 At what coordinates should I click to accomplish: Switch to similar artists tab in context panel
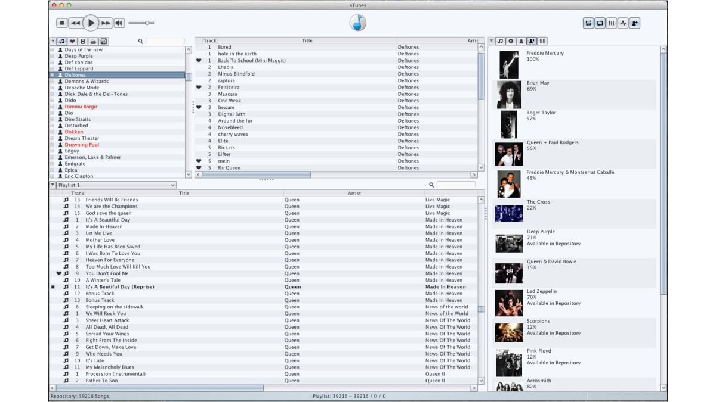532,41
